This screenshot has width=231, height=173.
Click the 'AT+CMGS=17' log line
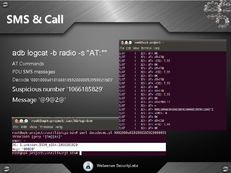144,102
